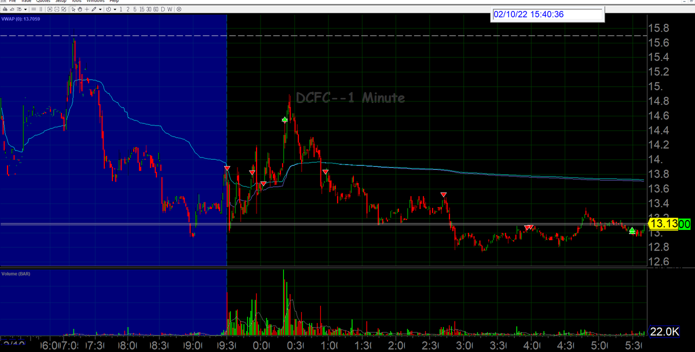This screenshot has width=695, height=352.
Task: Click the vertical lines toolbar icon
Action: [x=41, y=9]
